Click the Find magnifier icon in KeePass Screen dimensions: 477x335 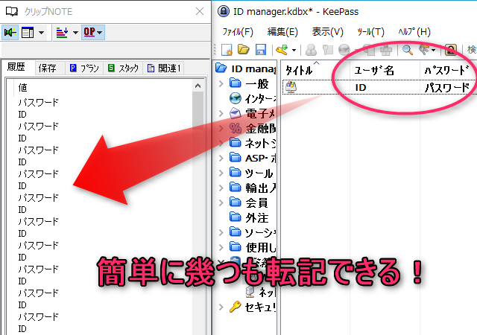(408, 50)
